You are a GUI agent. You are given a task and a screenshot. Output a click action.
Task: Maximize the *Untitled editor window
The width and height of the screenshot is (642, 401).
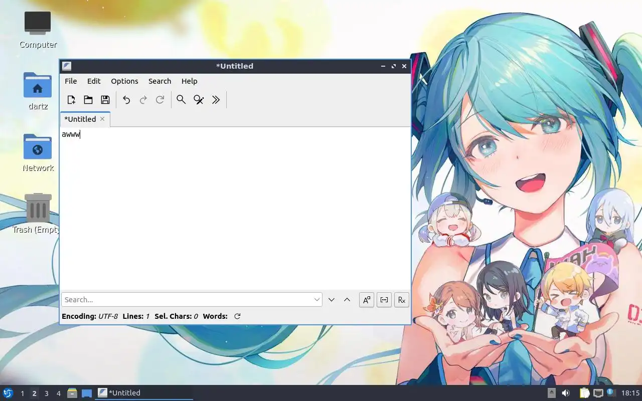point(394,66)
